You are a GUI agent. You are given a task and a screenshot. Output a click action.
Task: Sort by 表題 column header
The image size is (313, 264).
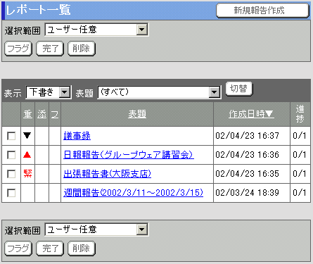click(137, 114)
